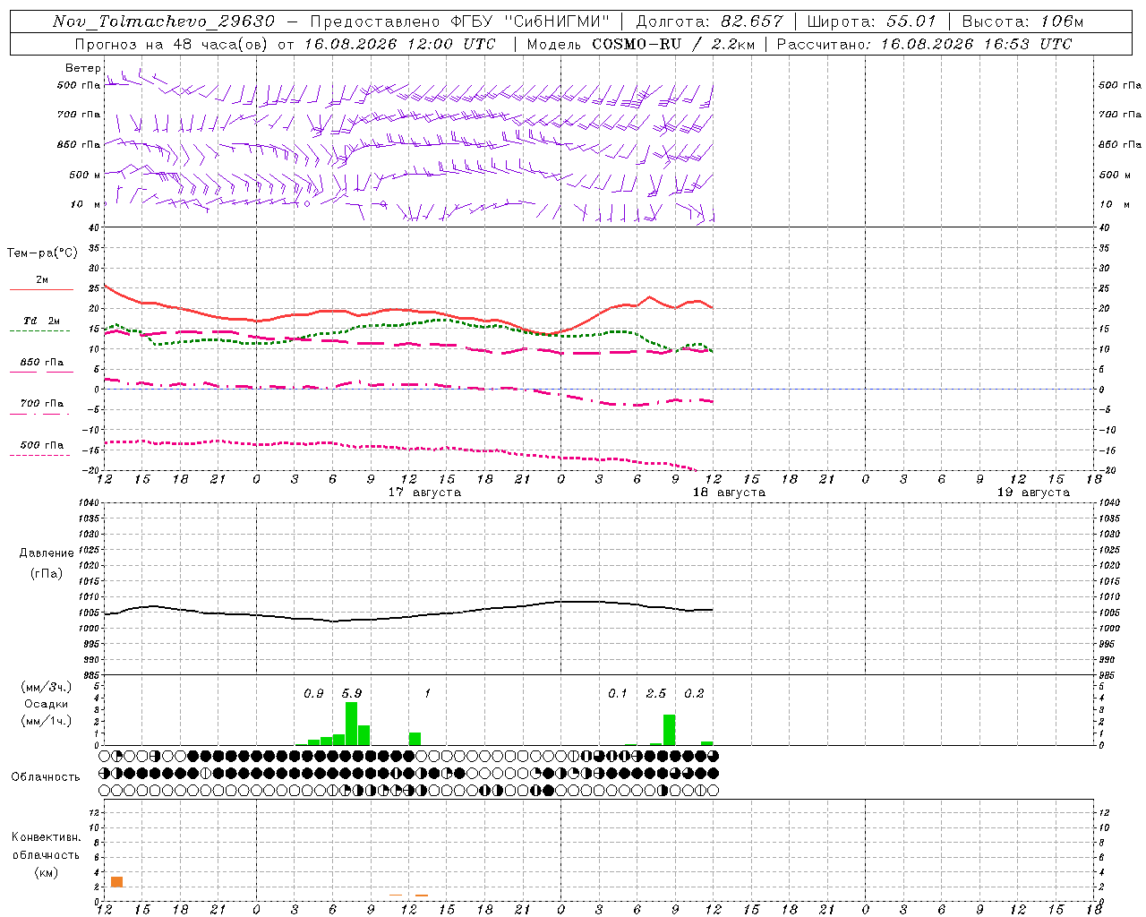Click the Облачность row label
The width and height of the screenshot is (1146, 917).
[46, 776]
